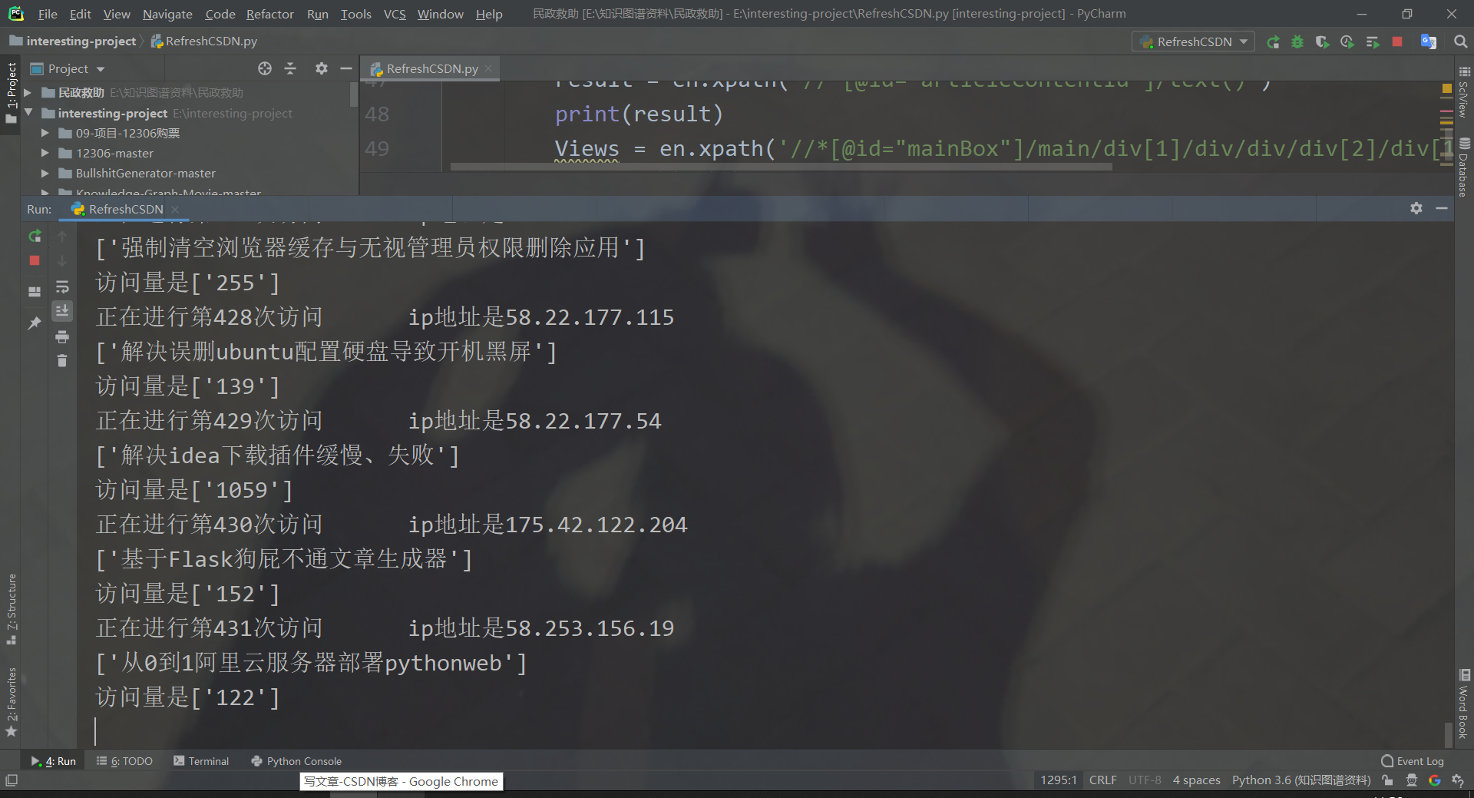Screen dimensions: 1474x798
Task: Toggle tool window quick-access icon bottom left
Action: [12, 780]
